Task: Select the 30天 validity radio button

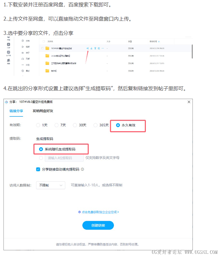Action: point(75,125)
